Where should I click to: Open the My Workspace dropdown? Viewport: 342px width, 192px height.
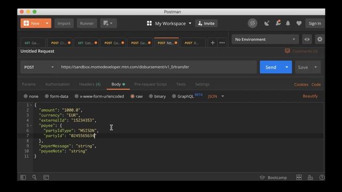click(x=173, y=23)
